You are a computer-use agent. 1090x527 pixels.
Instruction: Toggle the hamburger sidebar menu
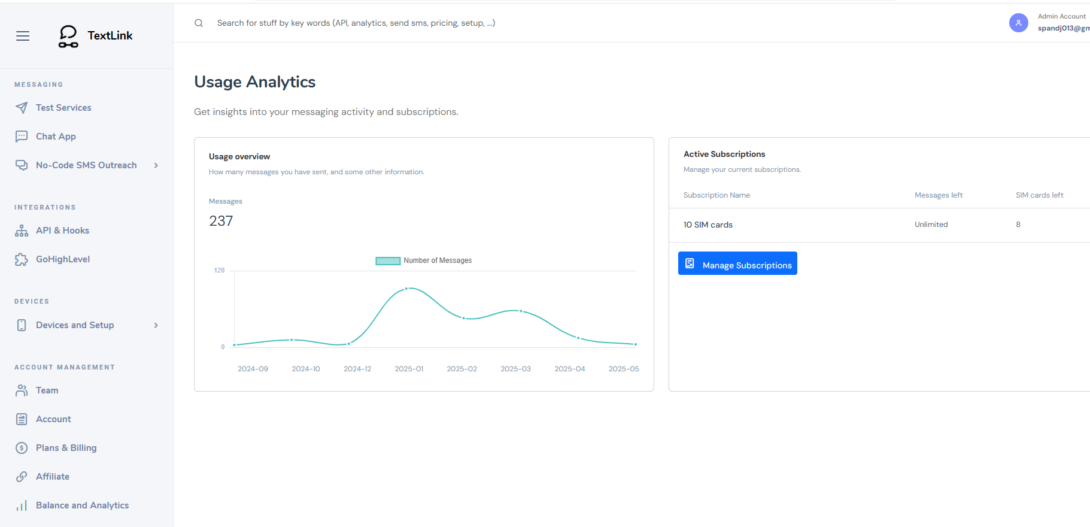(x=23, y=36)
